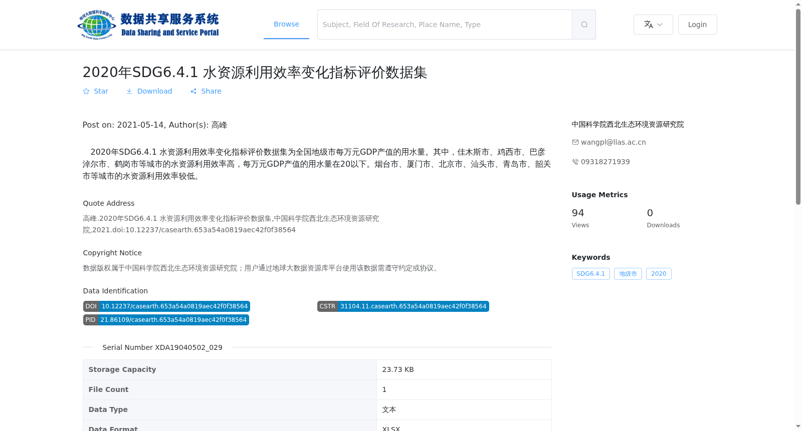The width and height of the screenshot is (802, 431).
Task: Click the Download arrow icon
Action: [x=129, y=91]
